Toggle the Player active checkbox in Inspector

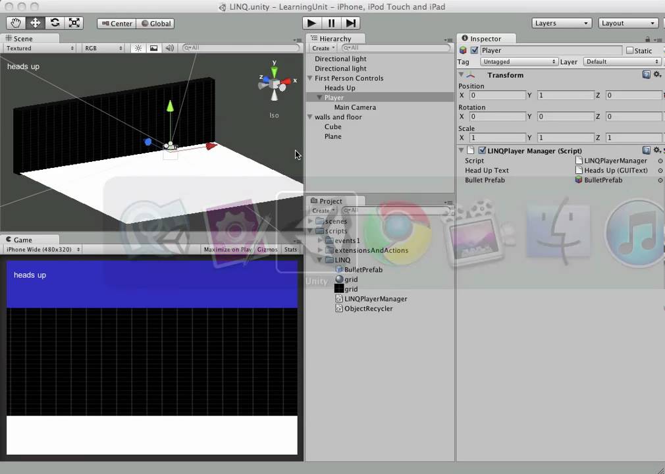coord(475,51)
